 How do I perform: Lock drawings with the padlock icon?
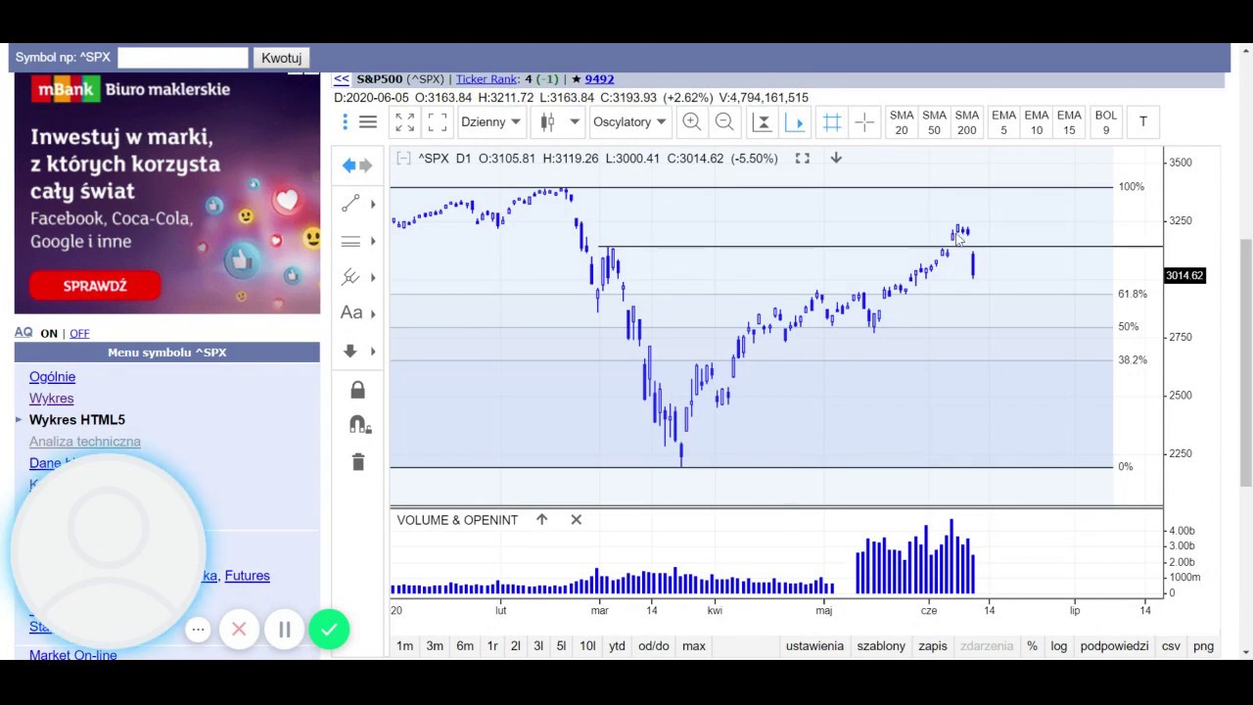(357, 390)
